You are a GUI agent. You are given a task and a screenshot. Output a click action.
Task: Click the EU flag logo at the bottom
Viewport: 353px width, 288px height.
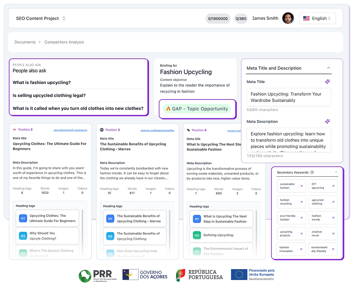(239, 274)
